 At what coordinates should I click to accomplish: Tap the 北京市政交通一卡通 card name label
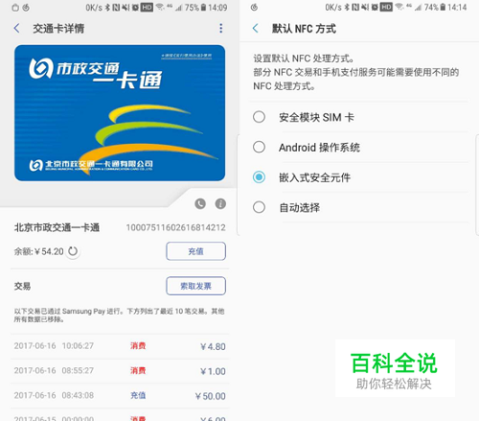[57, 227]
